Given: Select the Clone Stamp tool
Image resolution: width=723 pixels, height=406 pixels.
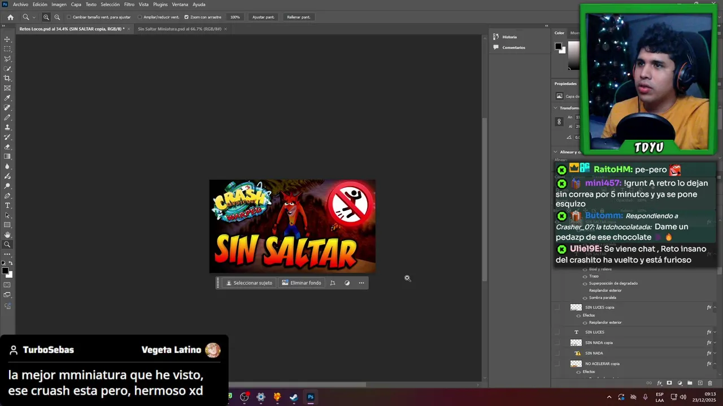Looking at the screenshot, I should pos(7,127).
